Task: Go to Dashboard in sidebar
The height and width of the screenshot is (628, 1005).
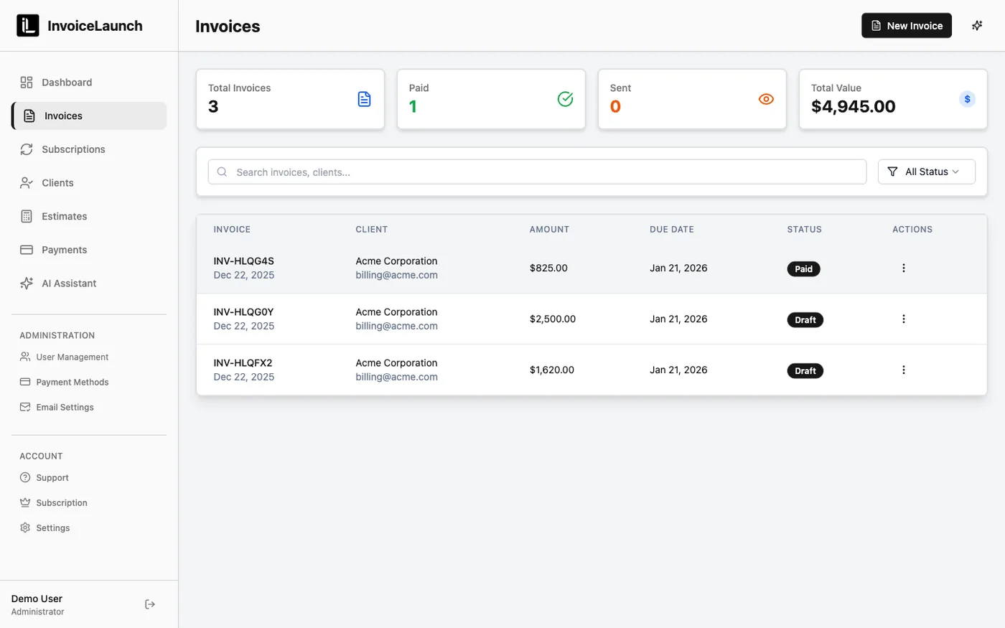Action: point(89,83)
